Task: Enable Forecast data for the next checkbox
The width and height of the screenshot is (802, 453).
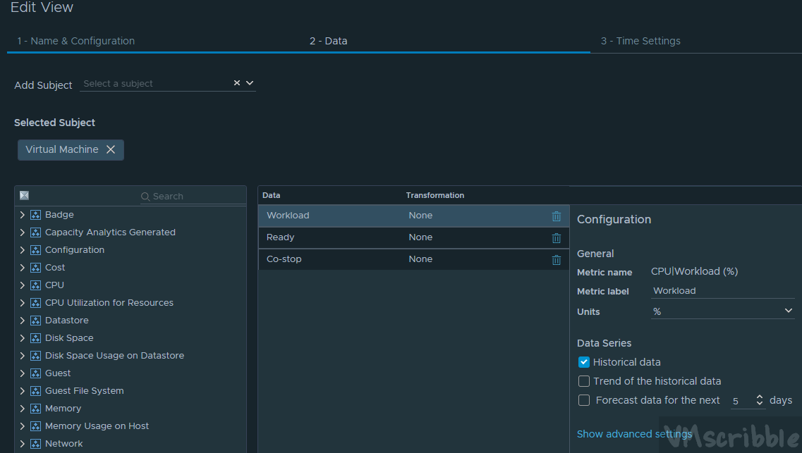Action: (x=584, y=400)
